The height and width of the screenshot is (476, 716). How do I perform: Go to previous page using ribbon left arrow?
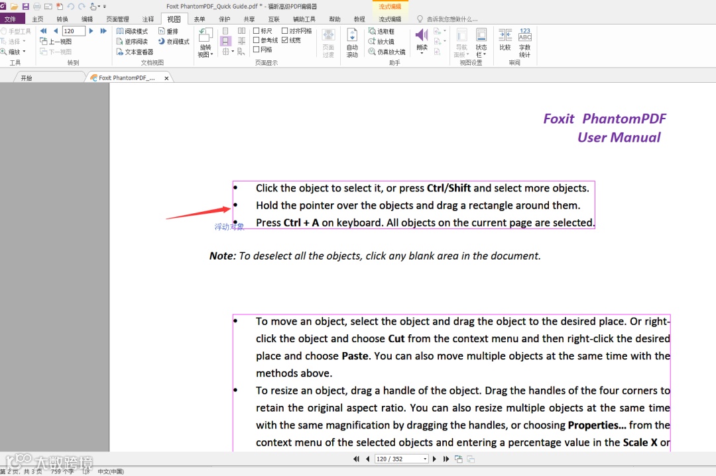tap(56, 31)
